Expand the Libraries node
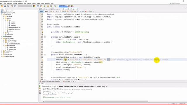Screen dimensions: 187x105 point(2,53)
